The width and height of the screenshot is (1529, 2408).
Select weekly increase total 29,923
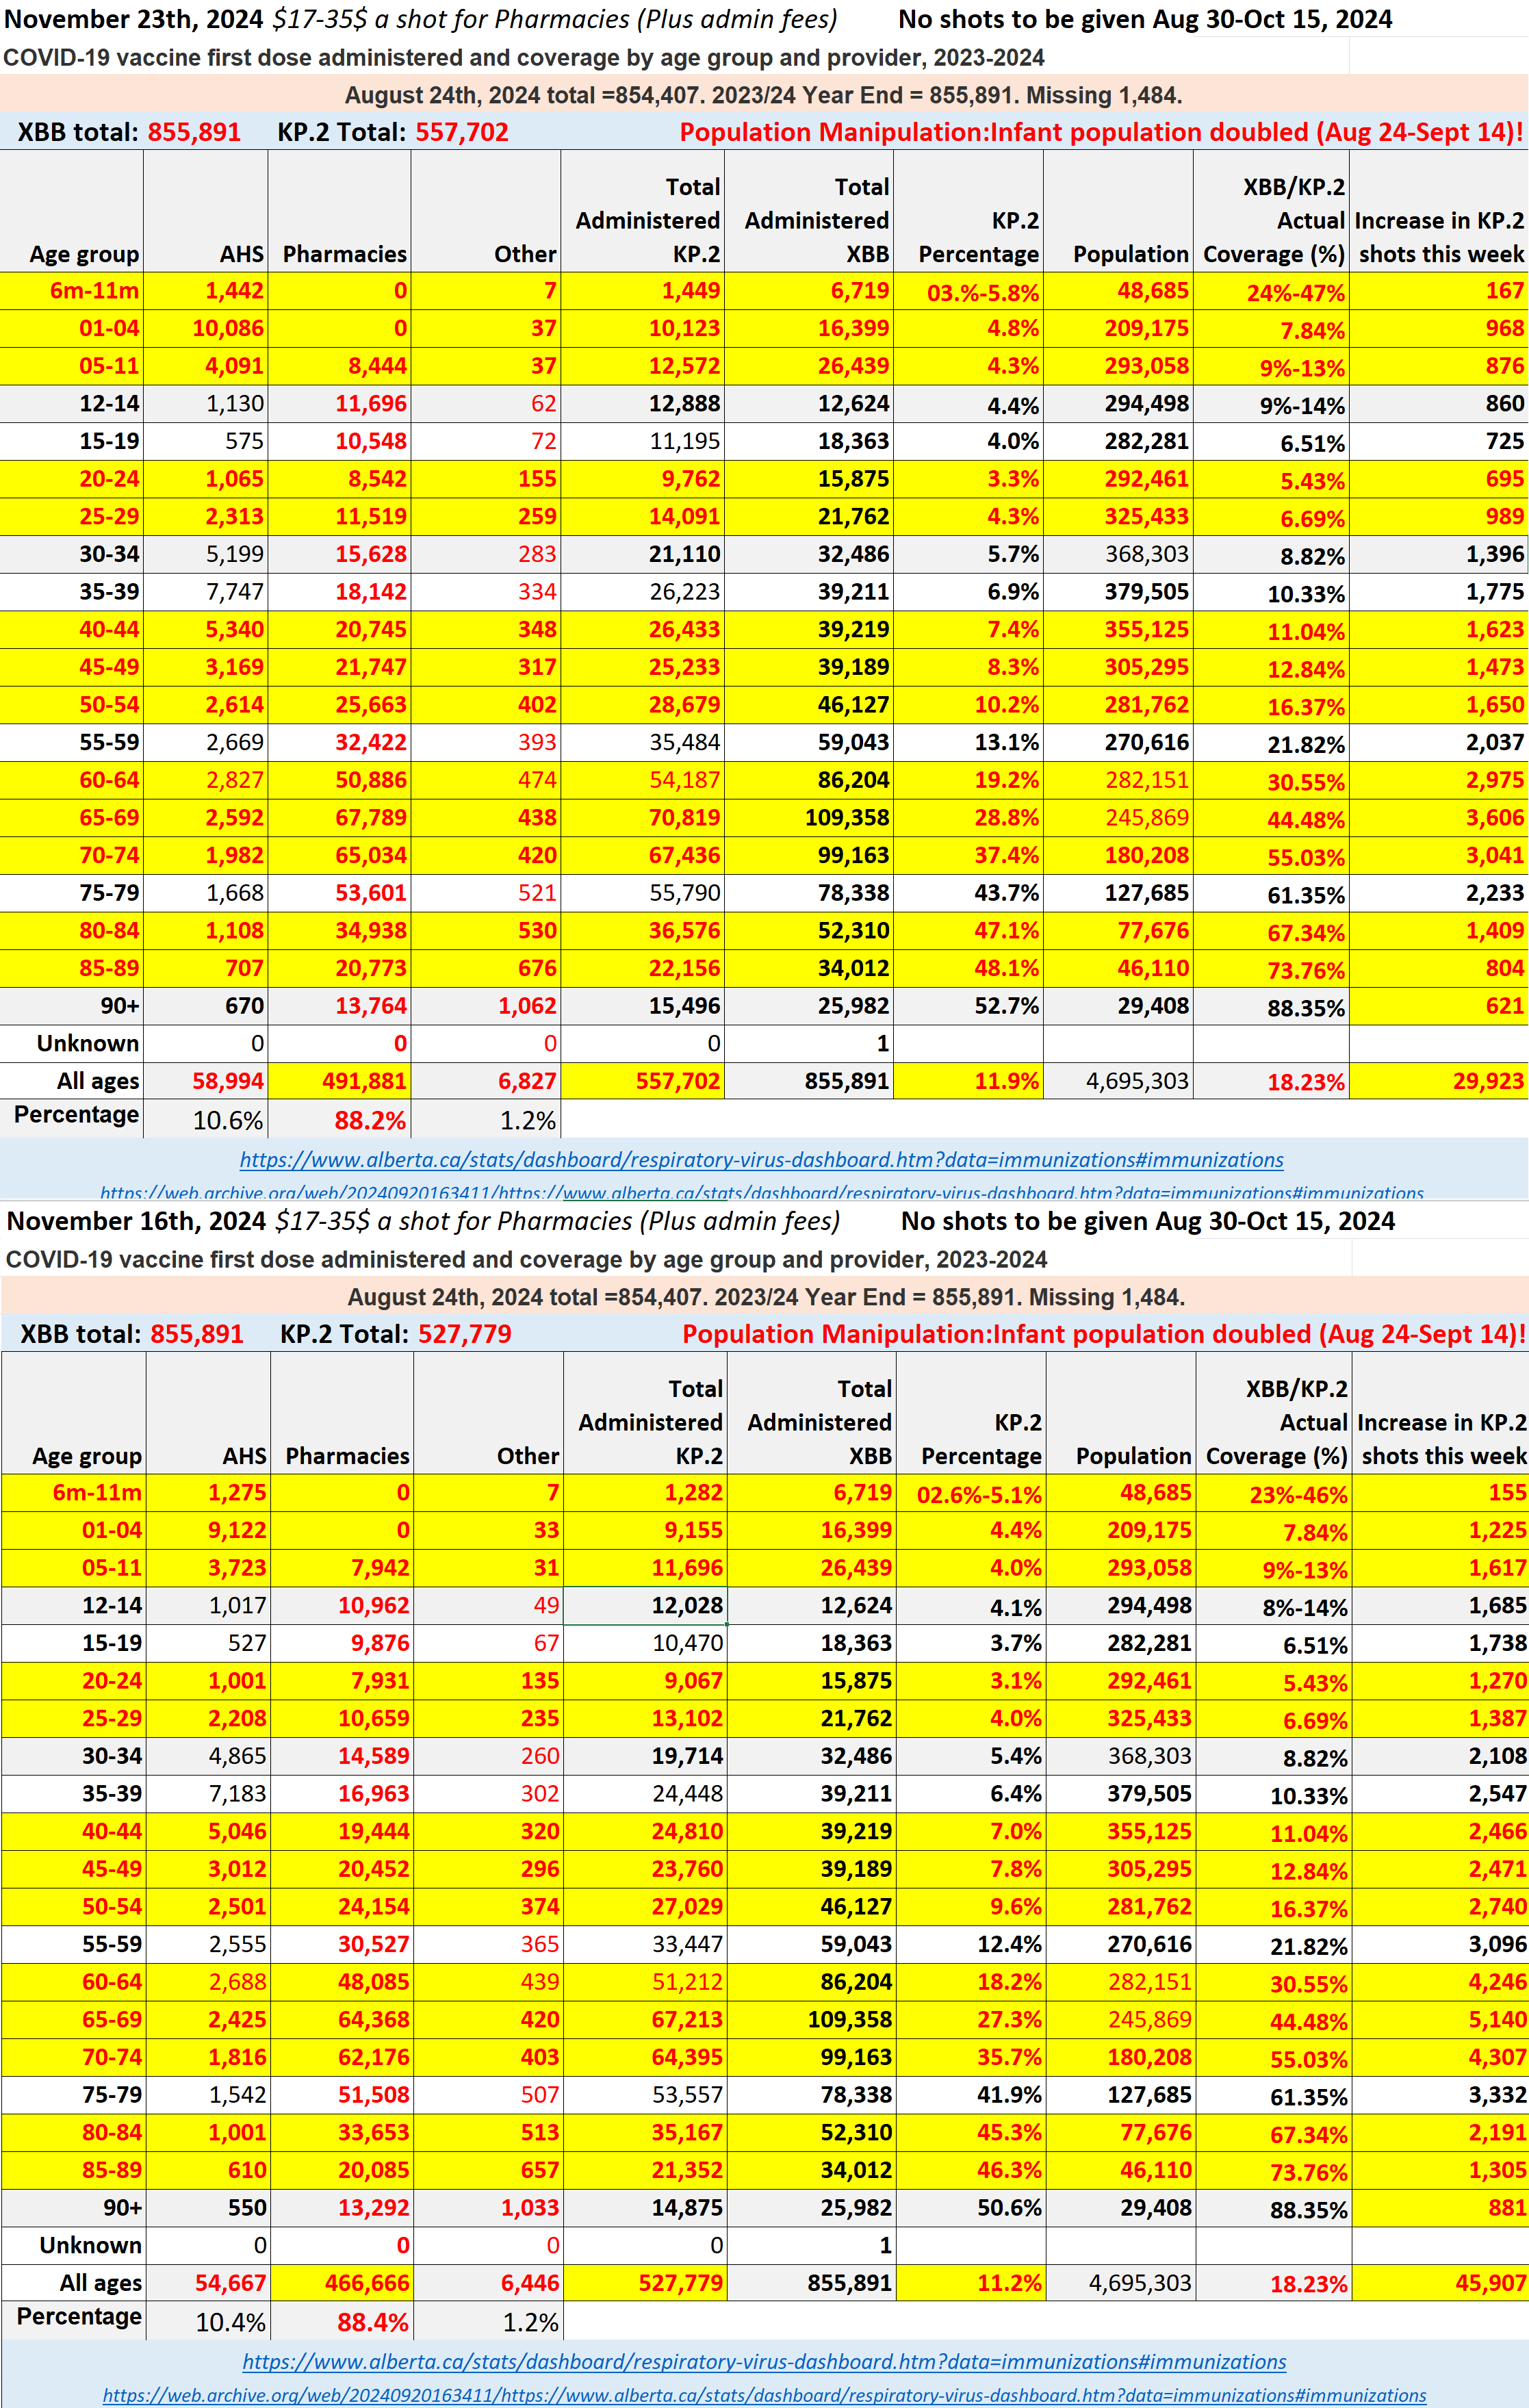click(1439, 1081)
